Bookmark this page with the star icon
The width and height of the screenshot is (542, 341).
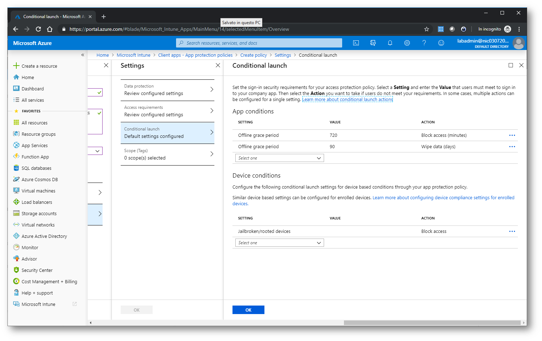point(427,29)
